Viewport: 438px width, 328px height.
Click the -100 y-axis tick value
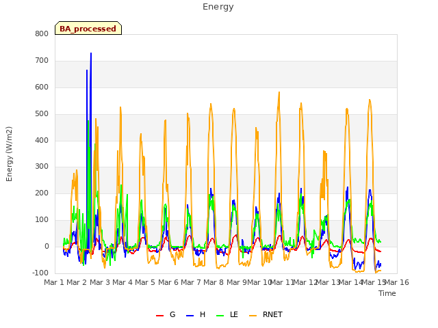click(40, 273)
